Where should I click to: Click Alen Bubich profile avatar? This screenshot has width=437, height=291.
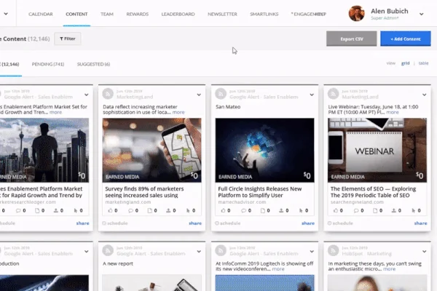point(356,13)
